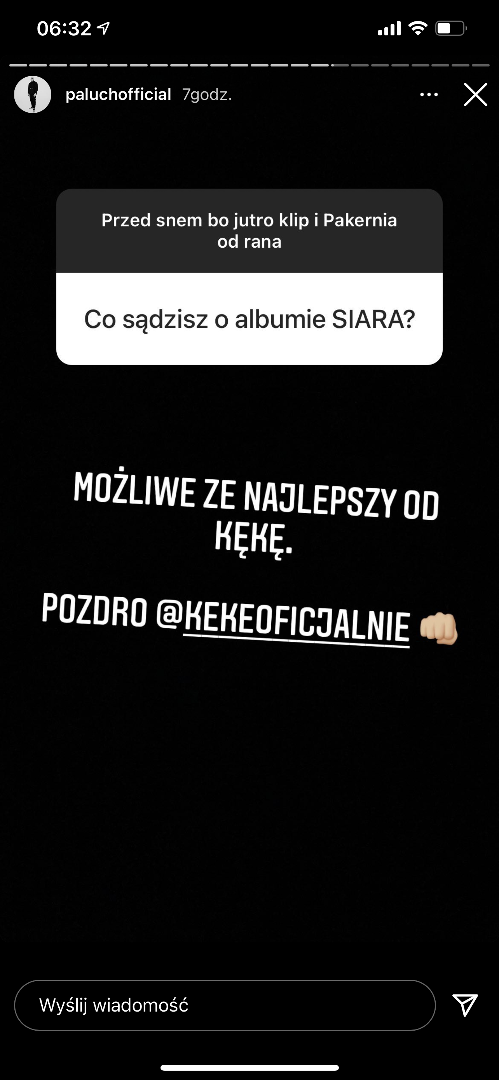Open the three-dot story options menu
Viewport: 499px width, 1080px height.
coord(429,95)
